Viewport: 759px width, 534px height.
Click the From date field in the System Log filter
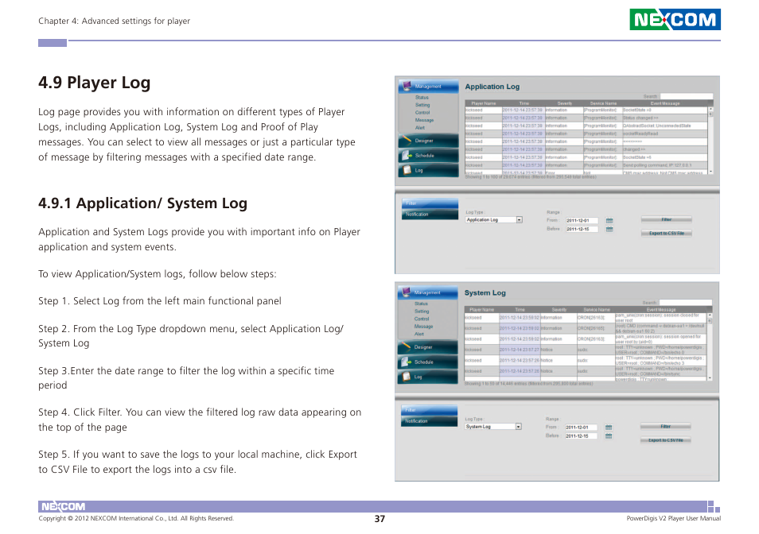[x=582, y=428]
